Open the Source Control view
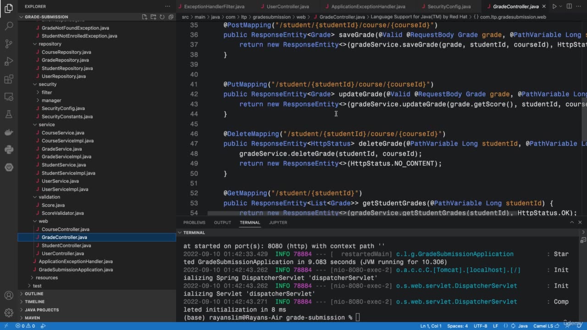Viewport: 587px width, 330px height. (x=9, y=44)
